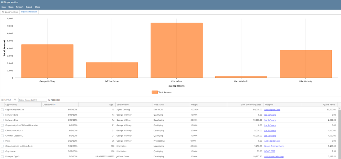This screenshot has width=341, height=159.
Task: Open Joe Software link in Software Deal row
Action: [270, 120]
